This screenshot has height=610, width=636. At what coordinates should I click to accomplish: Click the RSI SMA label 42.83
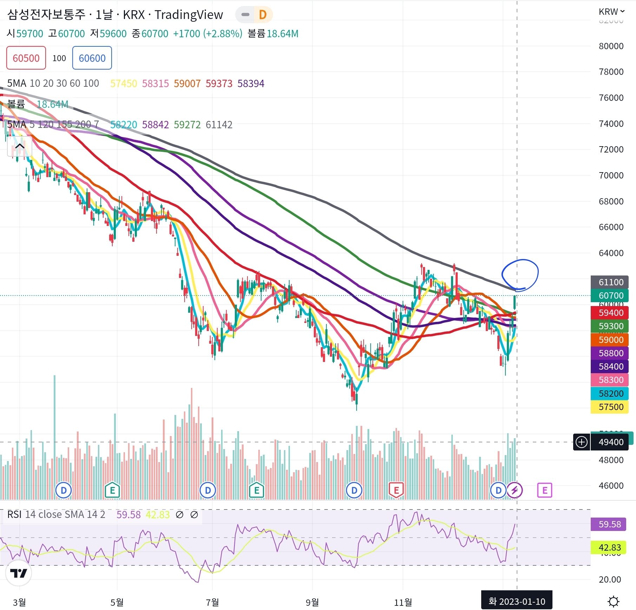(x=609, y=547)
